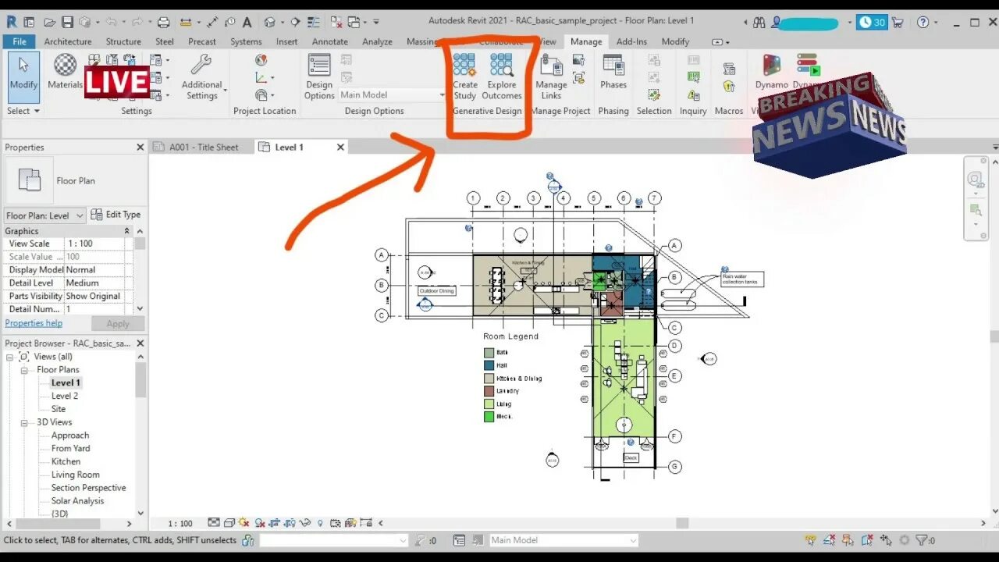Open the Main Model design option dropdown
999x562 pixels.
click(393, 94)
